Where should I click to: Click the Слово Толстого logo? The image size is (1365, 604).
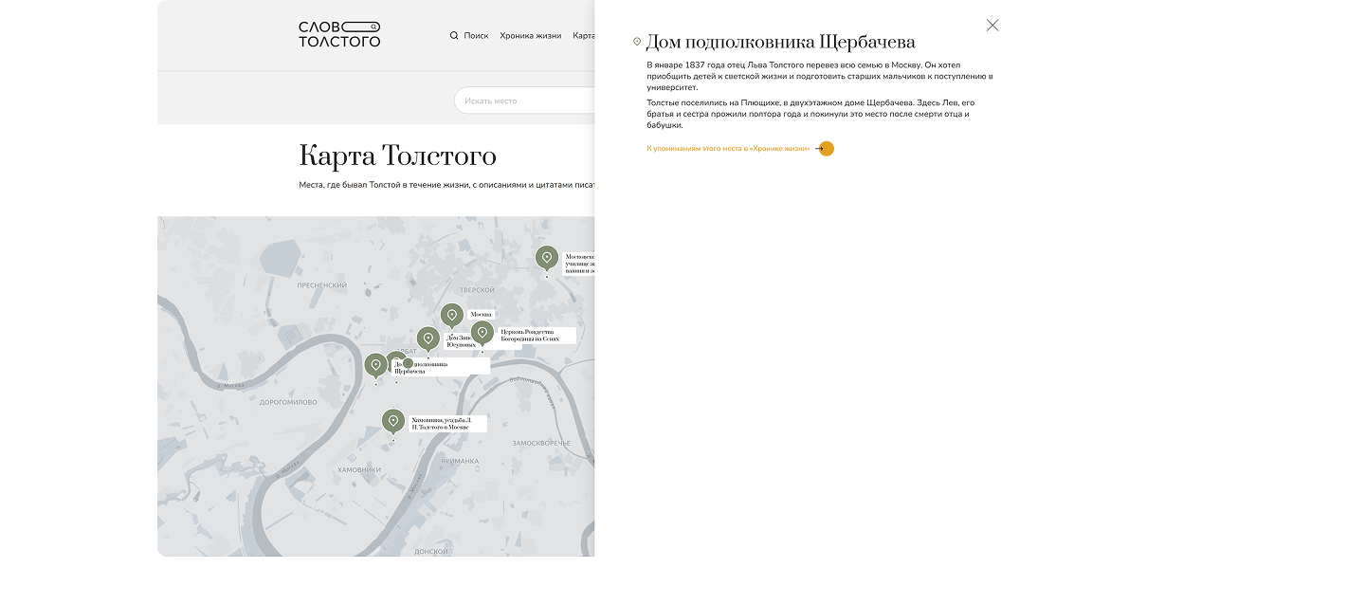339,35
